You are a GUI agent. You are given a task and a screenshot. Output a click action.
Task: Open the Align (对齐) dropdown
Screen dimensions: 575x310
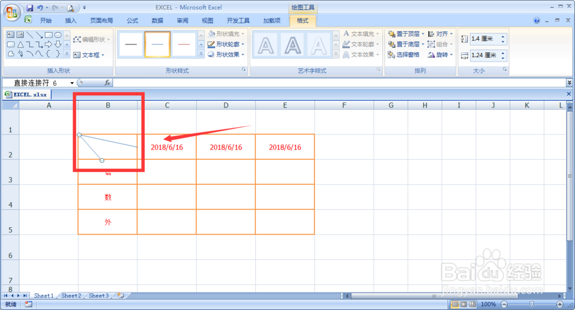440,34
